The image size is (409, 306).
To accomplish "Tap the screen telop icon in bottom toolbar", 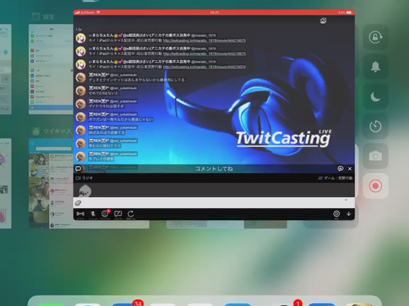I will [x=118, y=214].
